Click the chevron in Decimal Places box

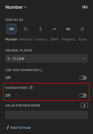click(x=84, y=59)
